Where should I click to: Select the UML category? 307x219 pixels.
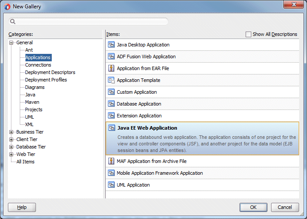(x=29, y=117)
